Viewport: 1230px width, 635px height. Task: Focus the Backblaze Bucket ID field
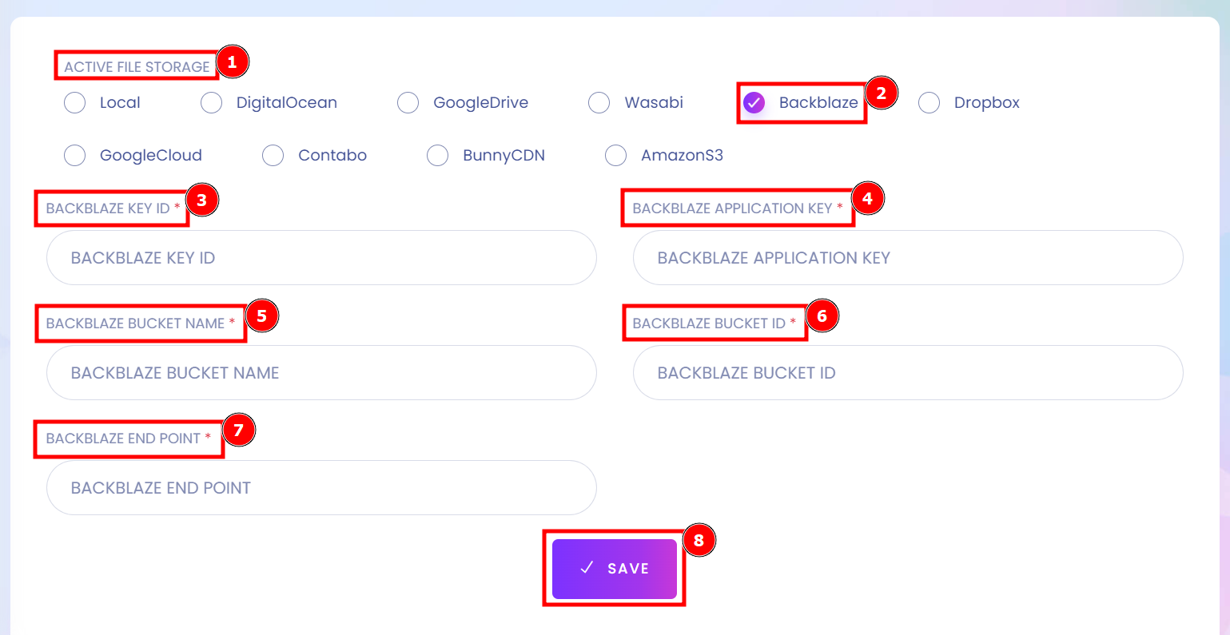pyautogui.click(x=908, y=373)
